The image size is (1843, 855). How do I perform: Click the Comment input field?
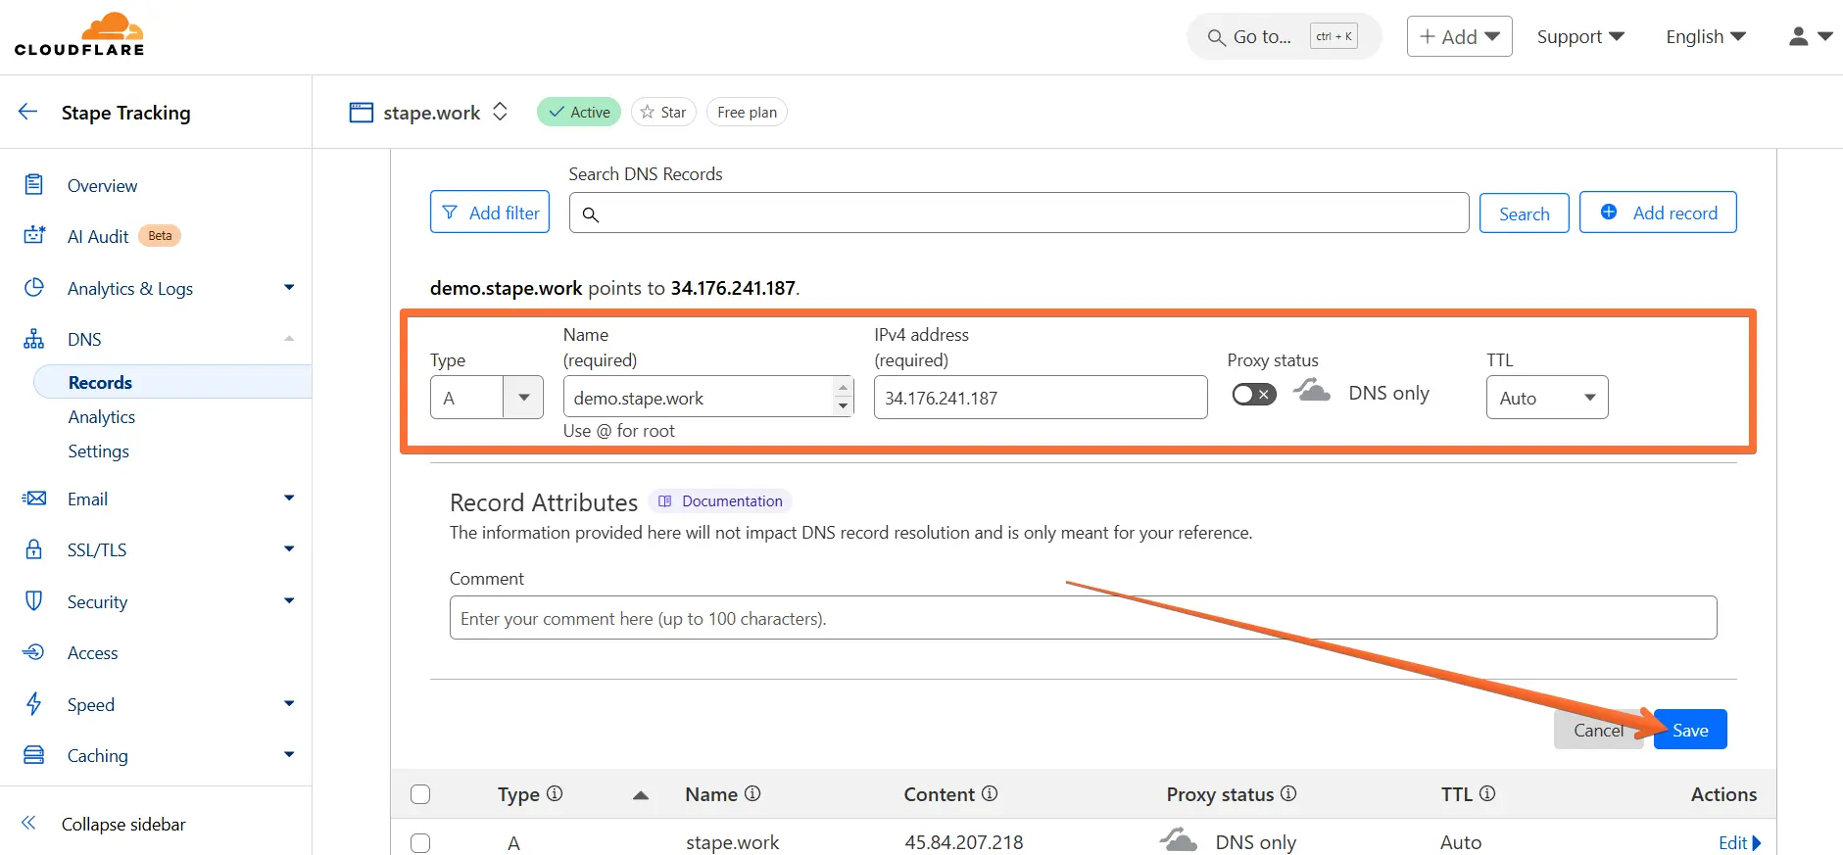(x=1083, y=618)
